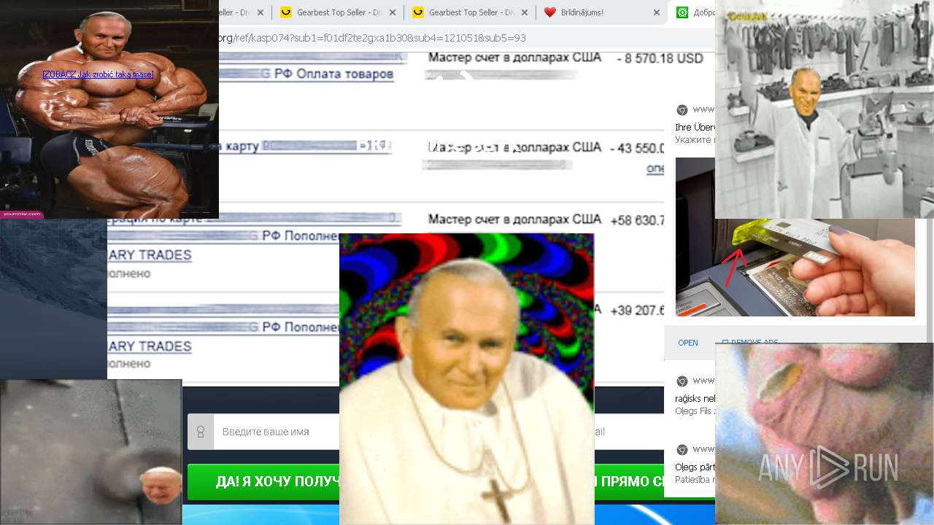Click the Gearbest favicon on first Gearbest tab
The width and height of the screenshot is (934, 525).
pyautogui.click(x=286, y=12)
